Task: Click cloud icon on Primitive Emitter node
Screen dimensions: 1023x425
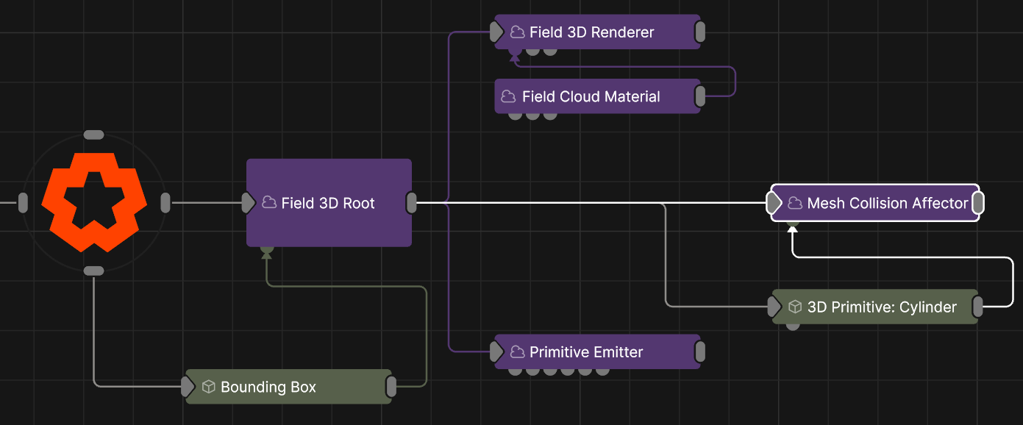Action: (x=517, y=352)
